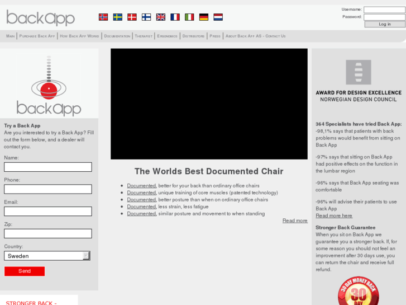Select the French flag language
This screenshot has width=406, height=305.
175,17
